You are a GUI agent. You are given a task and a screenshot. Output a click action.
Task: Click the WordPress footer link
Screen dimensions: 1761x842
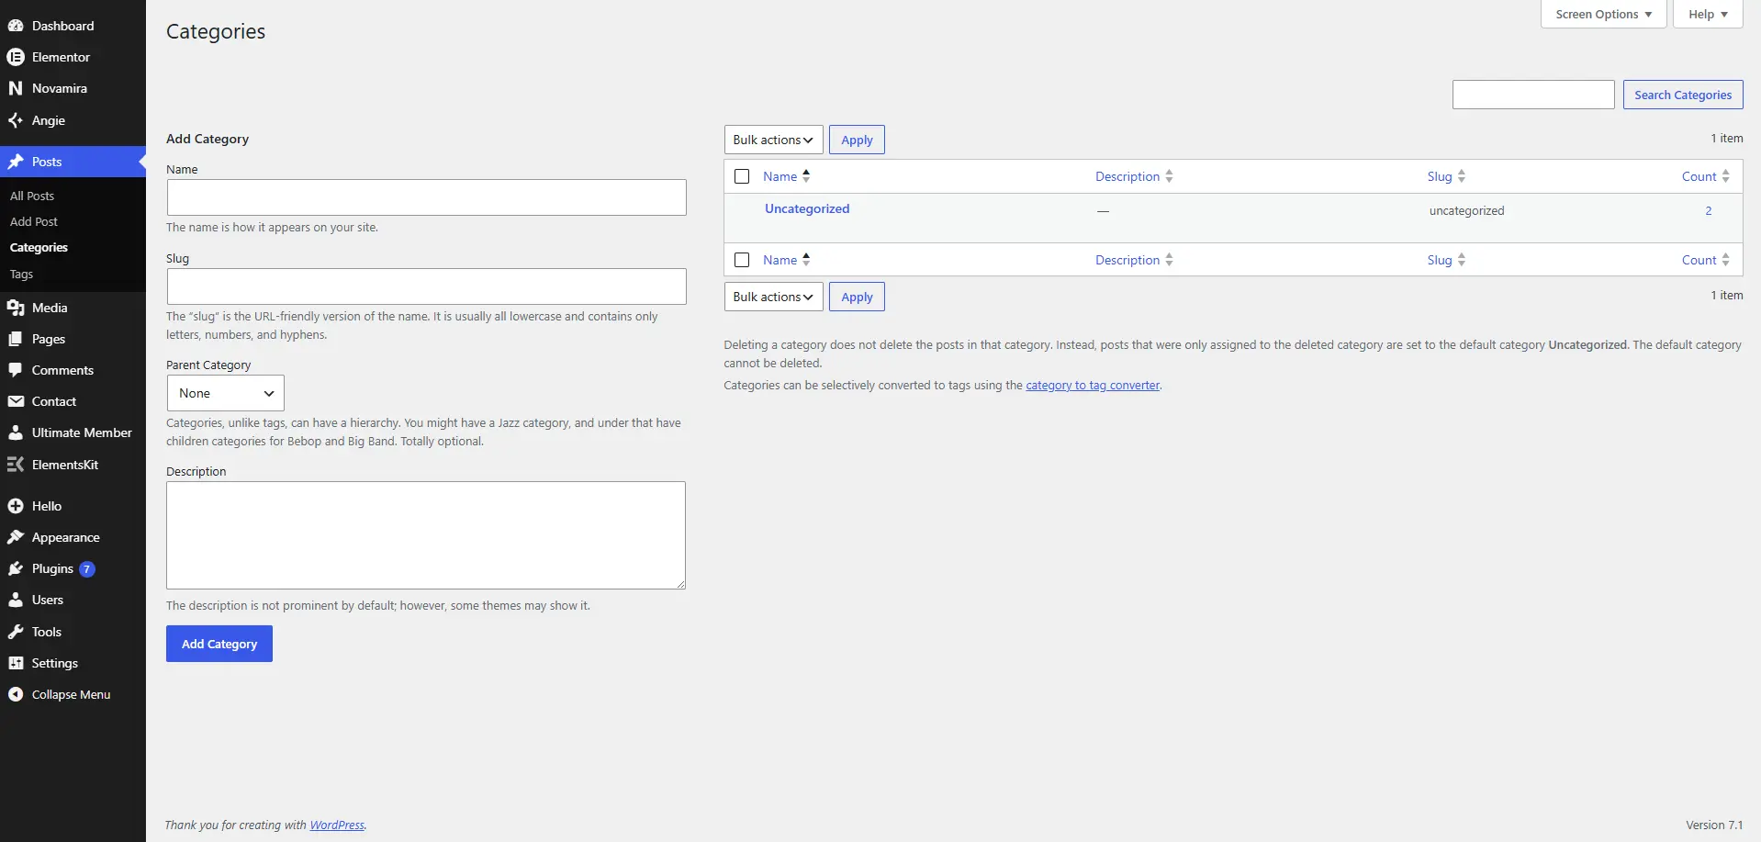tap(337, 825)
